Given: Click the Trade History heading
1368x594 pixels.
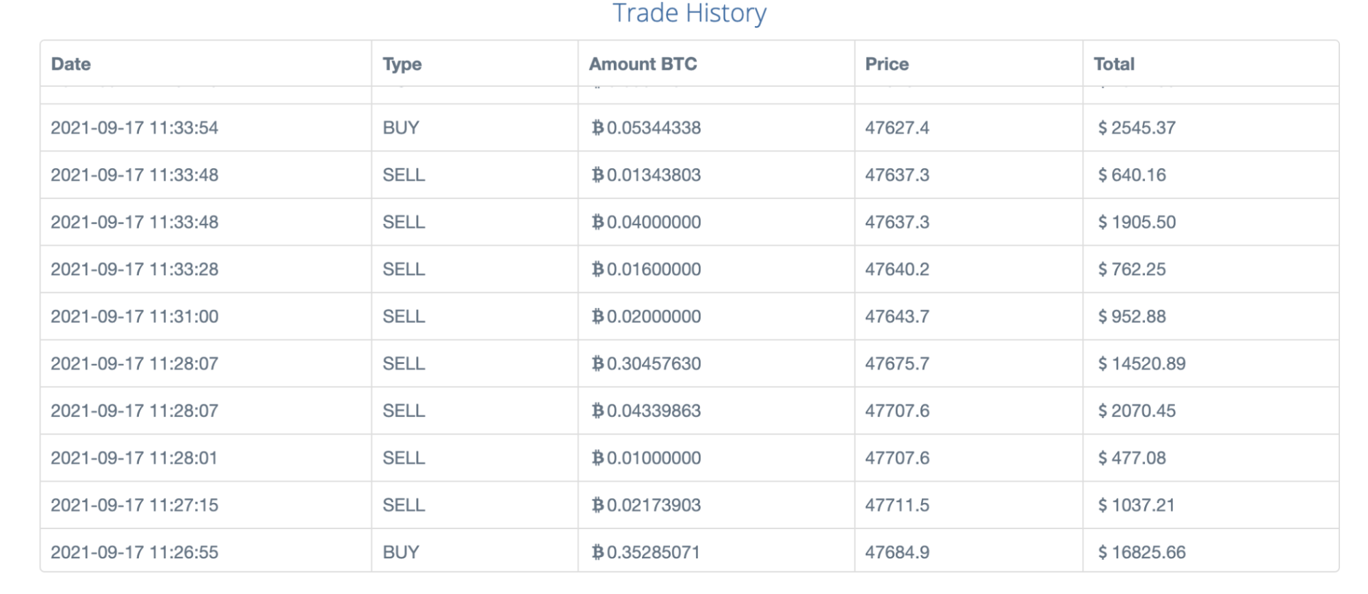Looking at the screenshot, I should pyautogui.click(x=689, y=13).
